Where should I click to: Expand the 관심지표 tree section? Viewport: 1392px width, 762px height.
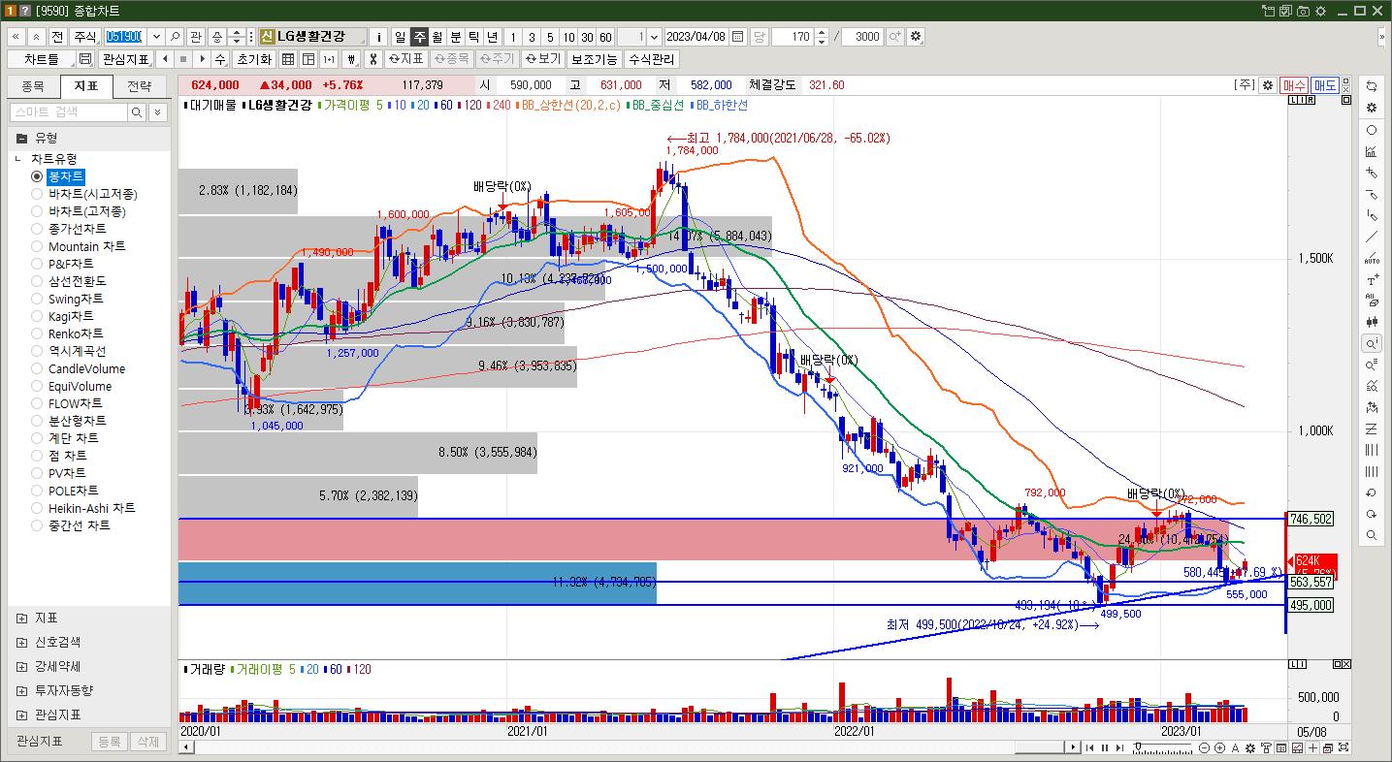(22, 714)
